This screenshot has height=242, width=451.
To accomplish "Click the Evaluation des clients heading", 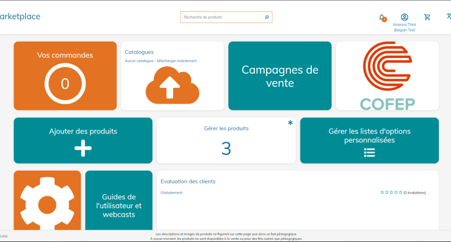I will click(x=188, y=181).
